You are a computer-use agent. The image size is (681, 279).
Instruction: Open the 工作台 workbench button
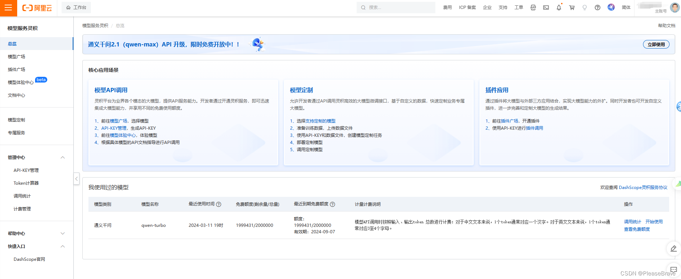(76, 8)
